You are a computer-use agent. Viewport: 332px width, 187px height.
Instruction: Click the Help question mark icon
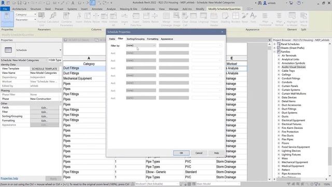[x=299, y=3]
